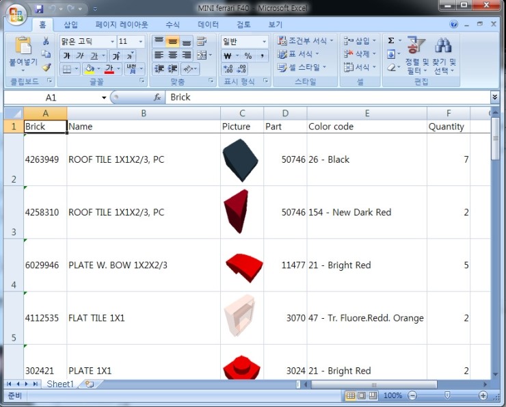This screenshot has height=407, width=506.
Task: Align text to bottom of cell
Action: 187,41
